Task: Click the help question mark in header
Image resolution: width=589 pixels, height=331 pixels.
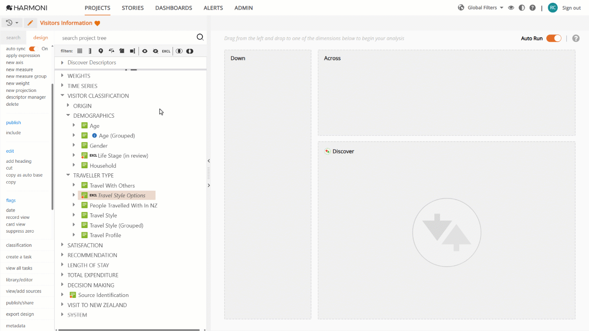Action: pos(532,8)
